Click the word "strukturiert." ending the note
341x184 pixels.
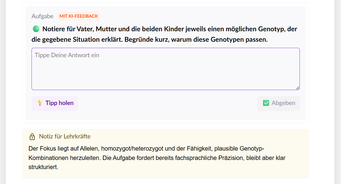click(x=43, y=167)
